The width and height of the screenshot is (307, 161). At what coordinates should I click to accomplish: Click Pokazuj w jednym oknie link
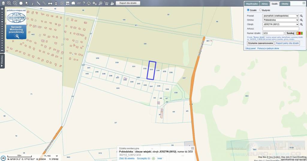(268, 49)
